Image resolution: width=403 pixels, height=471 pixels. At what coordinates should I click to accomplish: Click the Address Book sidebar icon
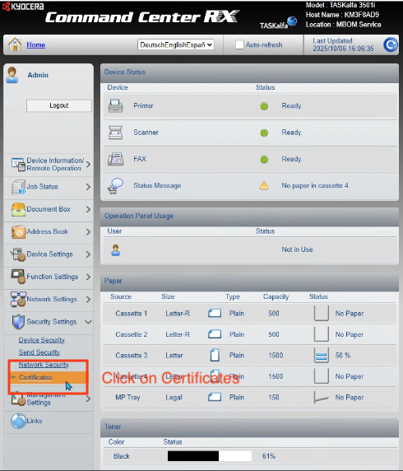19,232
